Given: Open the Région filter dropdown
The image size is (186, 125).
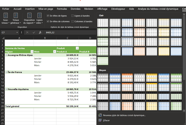Looking at the screenshot, I should tap(32, 51).
